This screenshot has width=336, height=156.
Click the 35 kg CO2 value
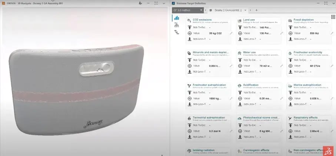[x=215, y=33]
